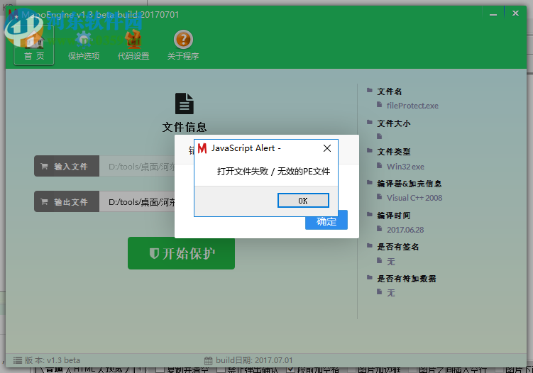Click the document icon above 文件信息
This screenshot has width=533, height=373.
pyautogui.click(x=185, y=104)
